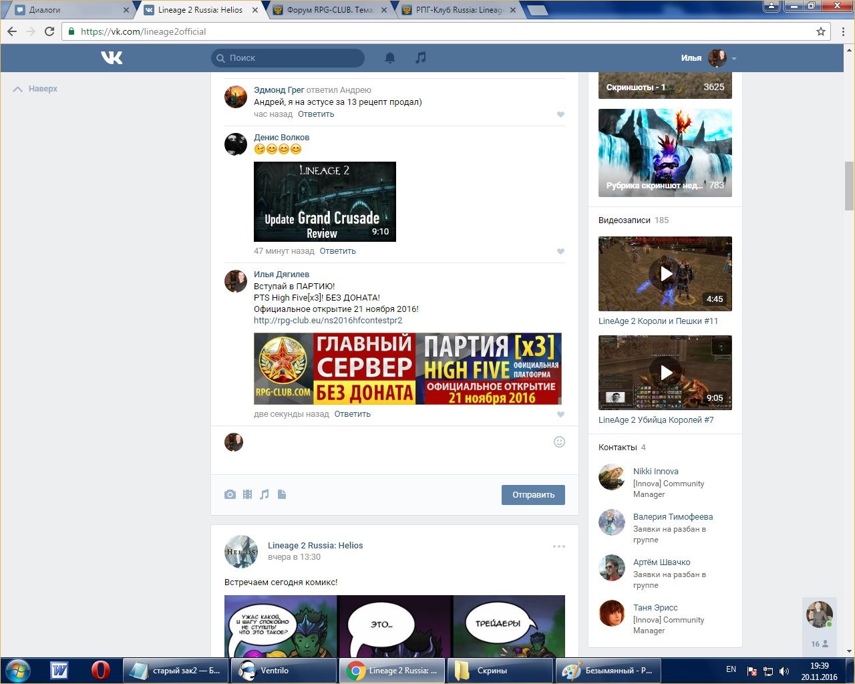Open the emoji smiley picker in comment box
855x684 pixels.
click(559, 442)
